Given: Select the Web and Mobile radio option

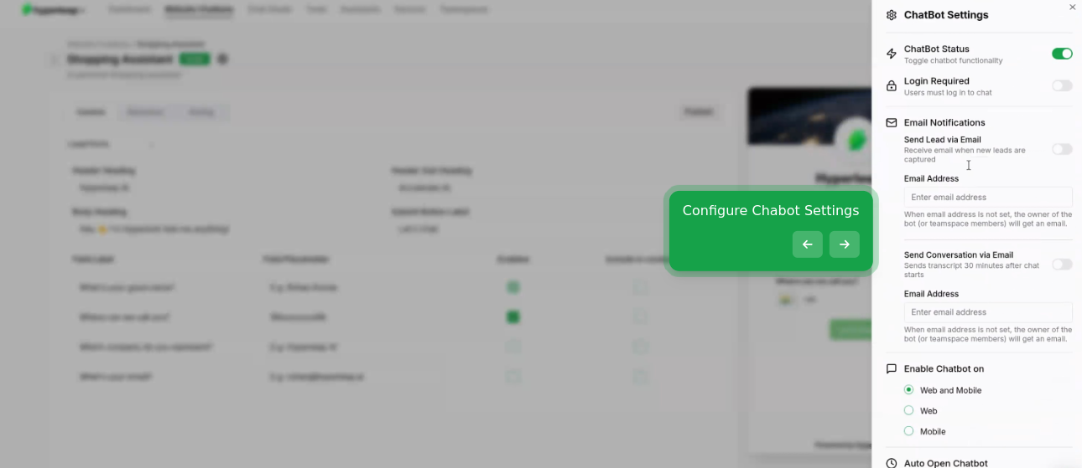Looking at the screenshot, I should click(908, 390).
